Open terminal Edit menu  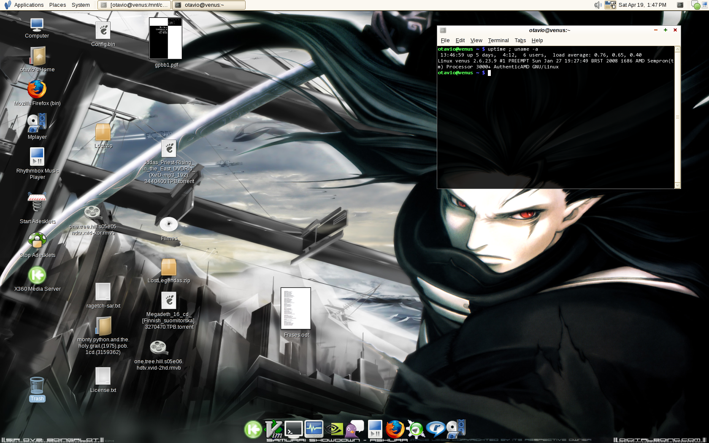pyautogui.click(x=460, y=41)
